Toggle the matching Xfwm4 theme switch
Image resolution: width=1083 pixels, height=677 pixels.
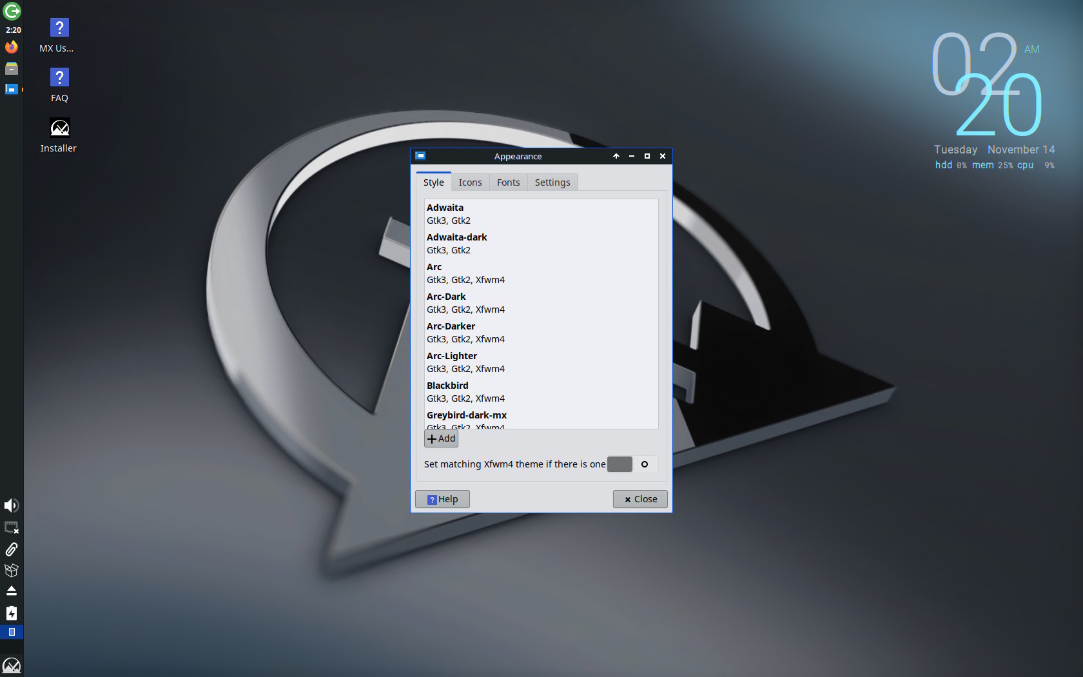click(632, 464)
